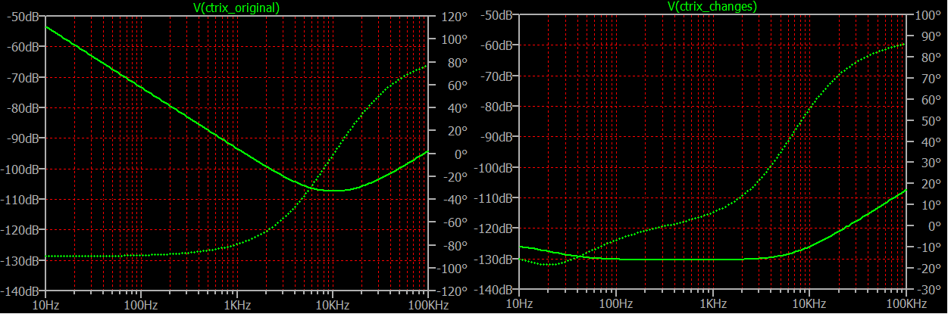Click -100dB magnitude label in ctrix_original plot
Viewport: 948px width, 314px height.
point(20,169)
